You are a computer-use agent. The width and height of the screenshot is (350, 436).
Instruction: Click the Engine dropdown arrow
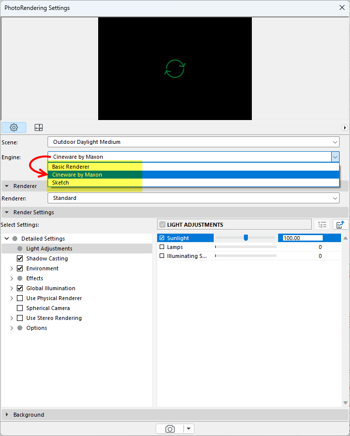[x=335, y=157]
